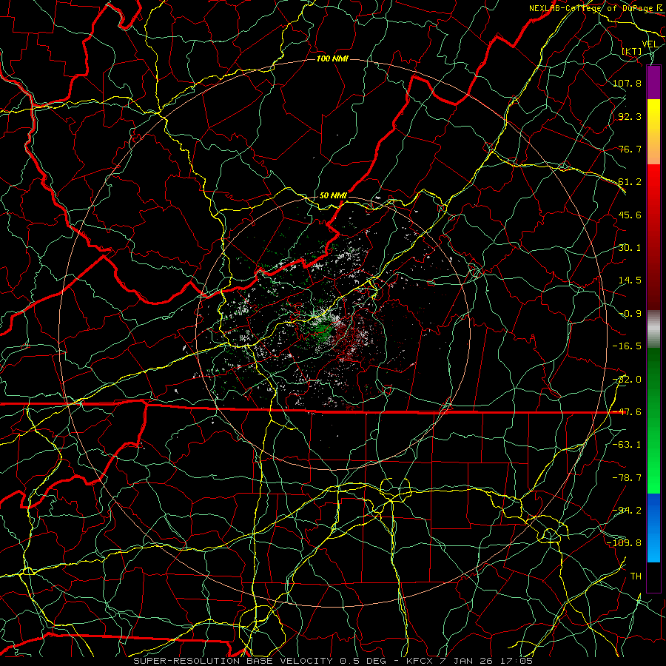Click the 50 NMI range ring label
This screenshot has width=666, height=666.
click(334, 195)
